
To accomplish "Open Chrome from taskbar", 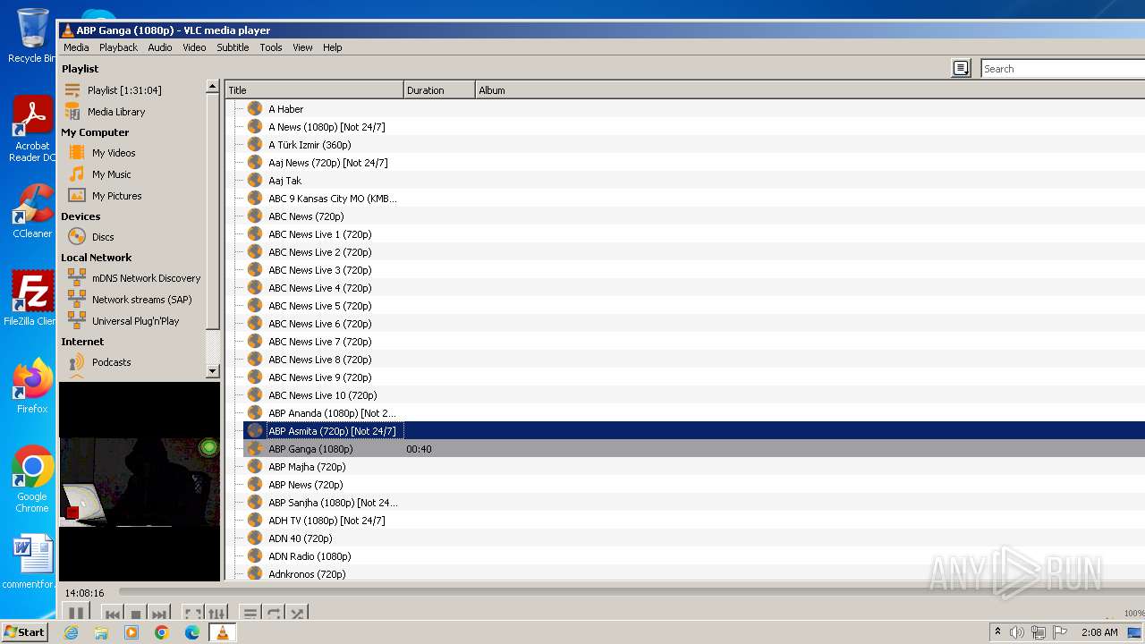I will click(162, 632).
